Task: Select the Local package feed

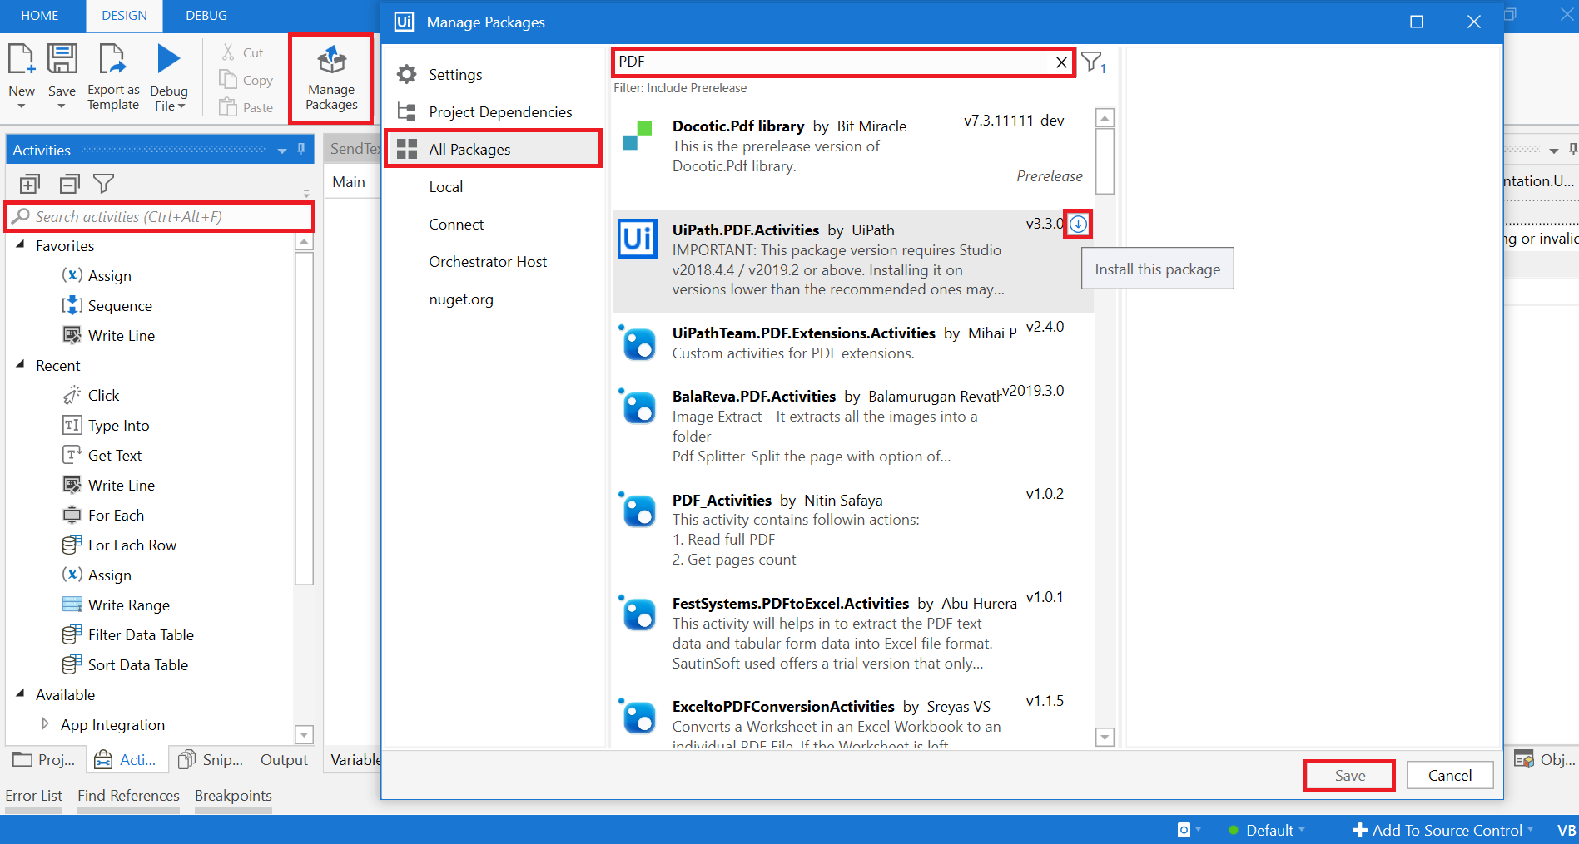Action: click(x=446, y=187)
